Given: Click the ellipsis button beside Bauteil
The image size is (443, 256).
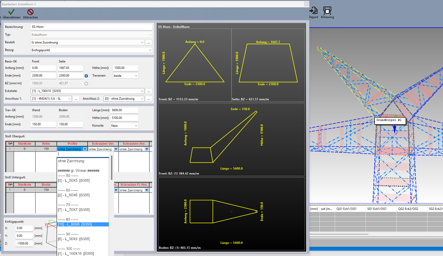Looking at the screenshot, I should (x=149, y=42).
